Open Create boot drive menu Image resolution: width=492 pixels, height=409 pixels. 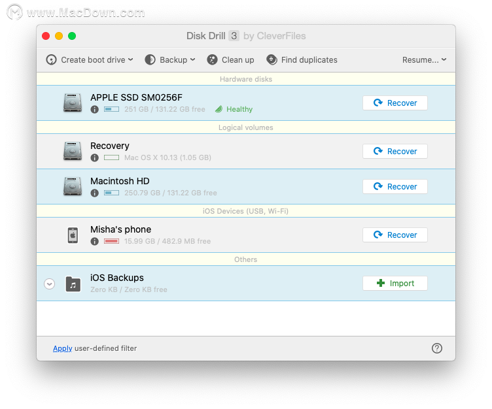click(90, 59)
